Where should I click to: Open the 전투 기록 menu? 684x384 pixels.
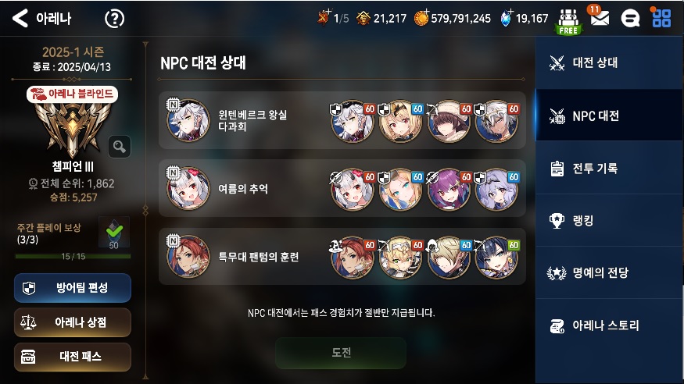click(x=609, y=168)
